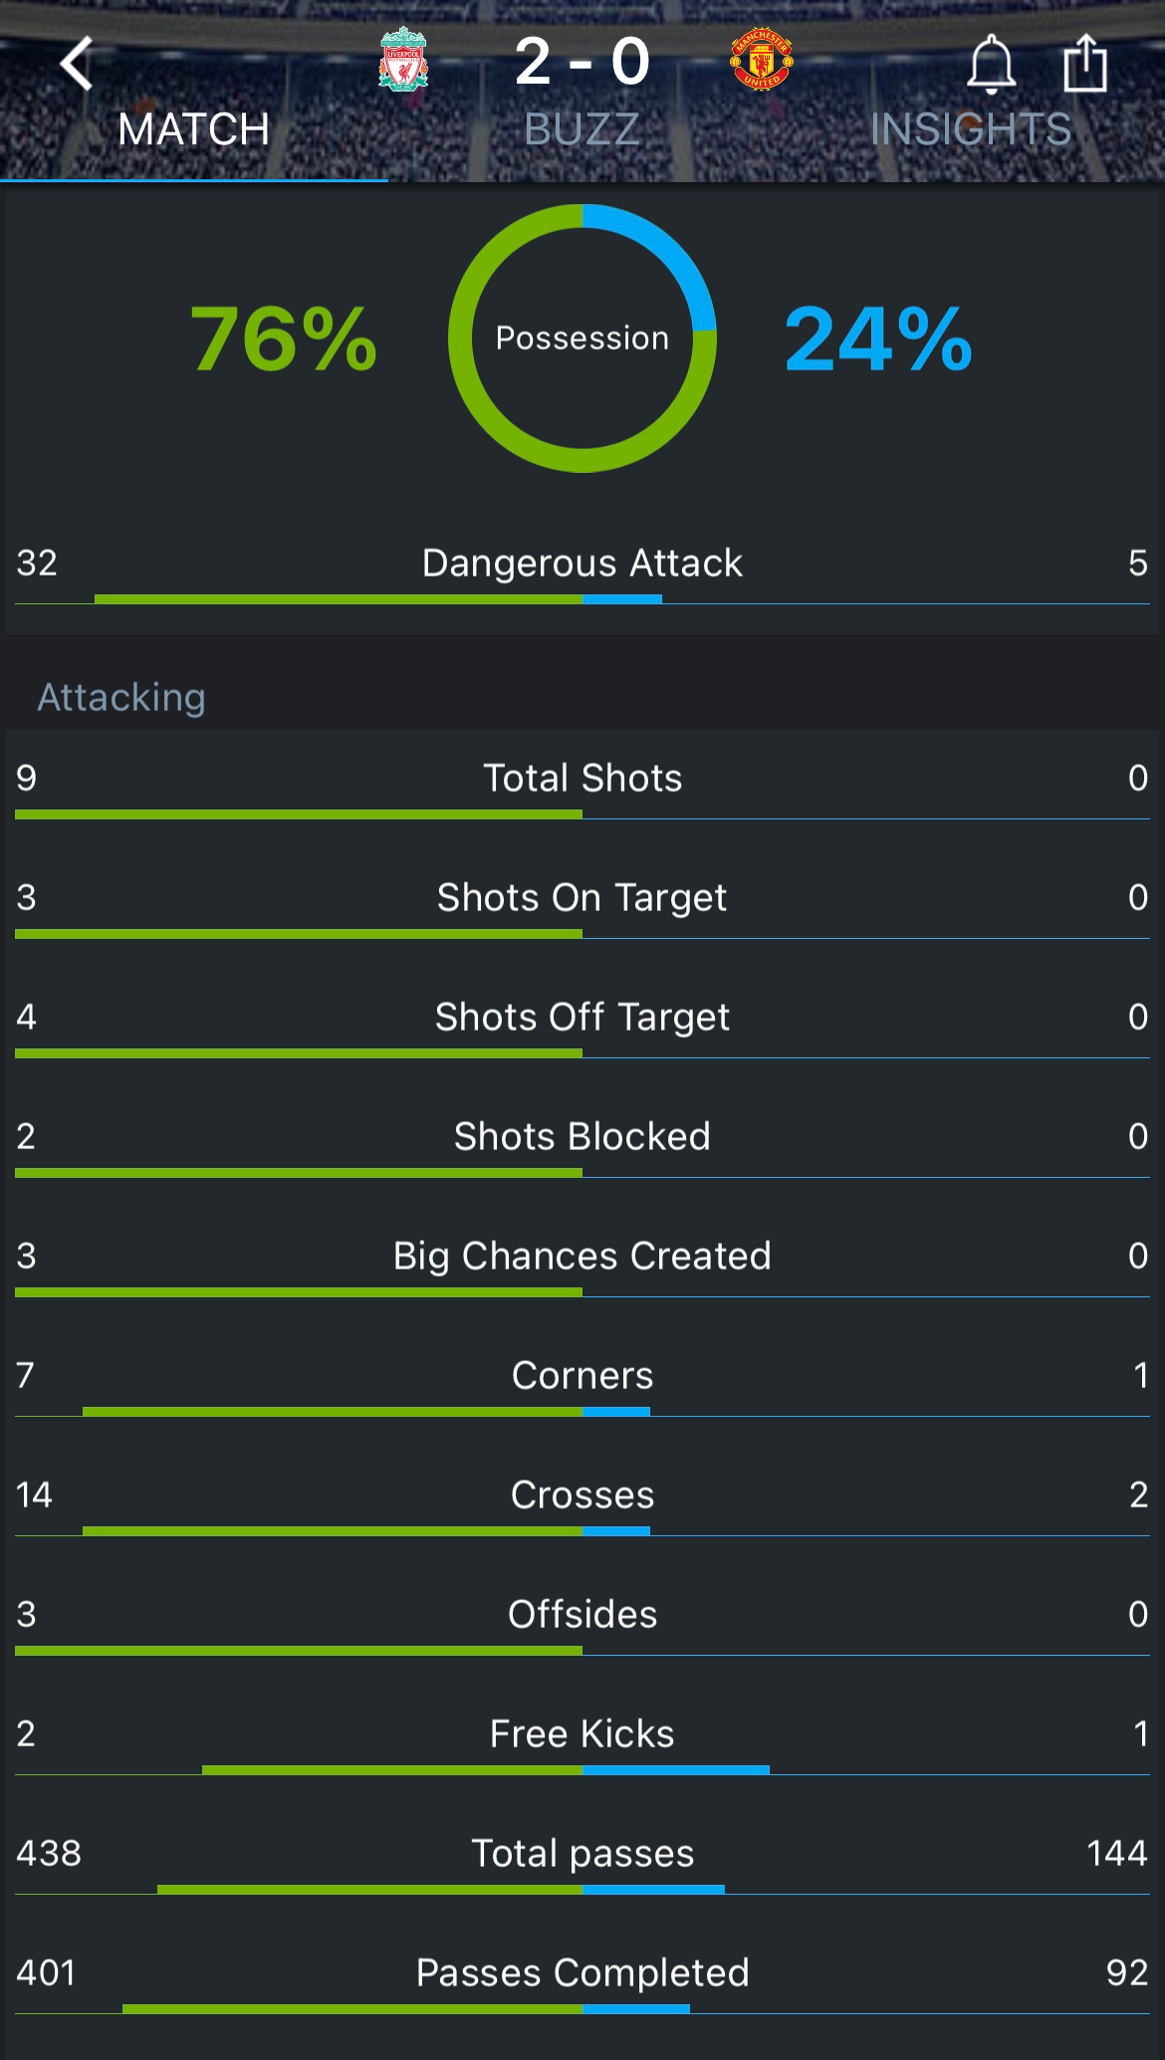Tap the Liverpool club crest
The height and width of the screenshot is (2060, 1165).
403,62
